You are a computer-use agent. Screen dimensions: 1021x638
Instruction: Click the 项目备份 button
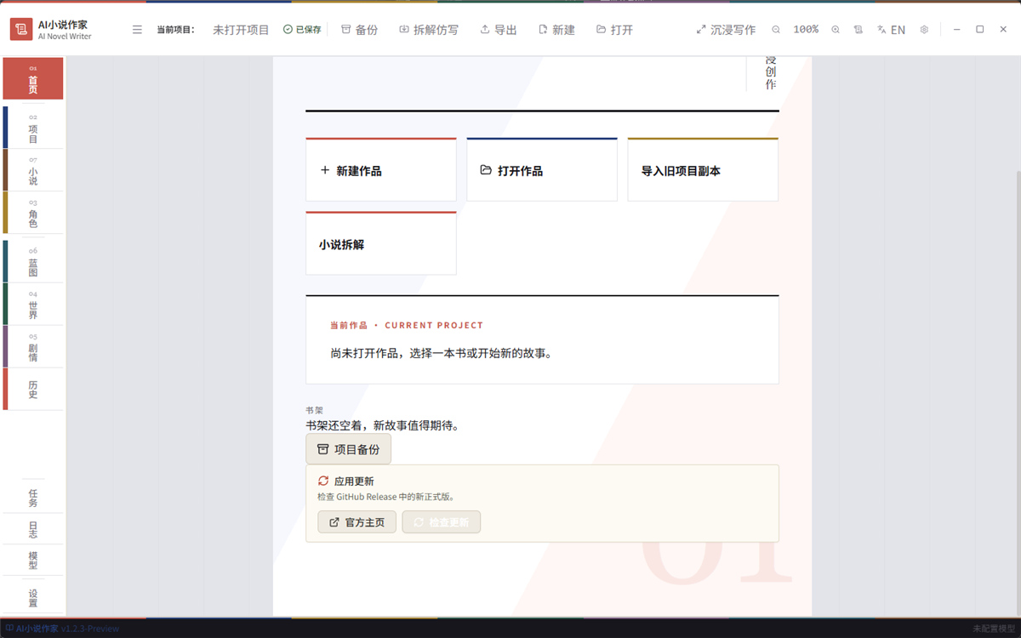349,449
